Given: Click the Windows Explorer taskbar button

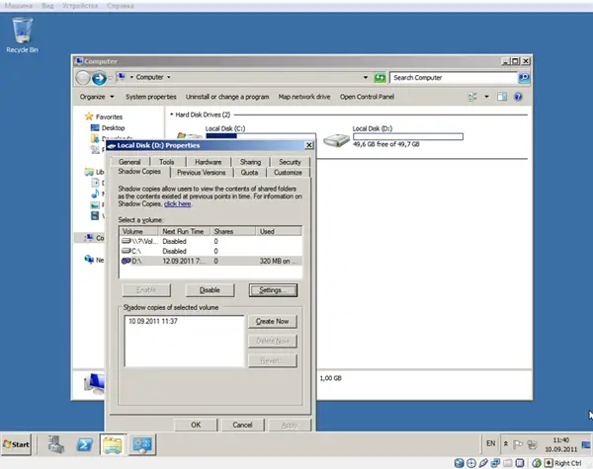Looking at the screenshot, I should point(113,444).
